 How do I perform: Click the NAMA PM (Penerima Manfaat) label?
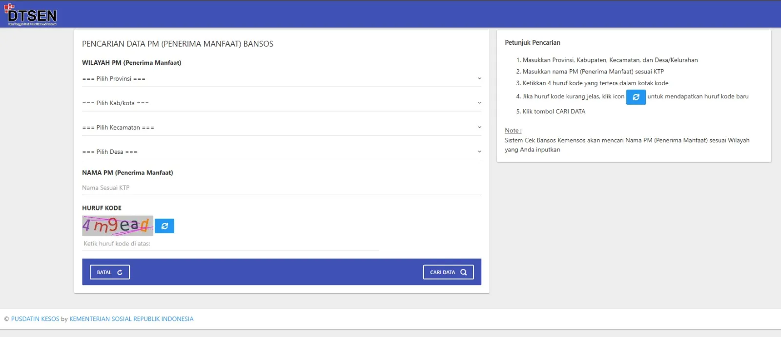127,173
